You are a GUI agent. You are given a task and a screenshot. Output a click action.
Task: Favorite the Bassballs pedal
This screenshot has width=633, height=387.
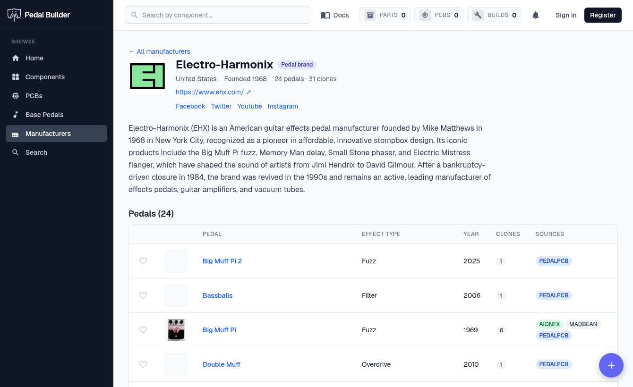coord(143,295)
